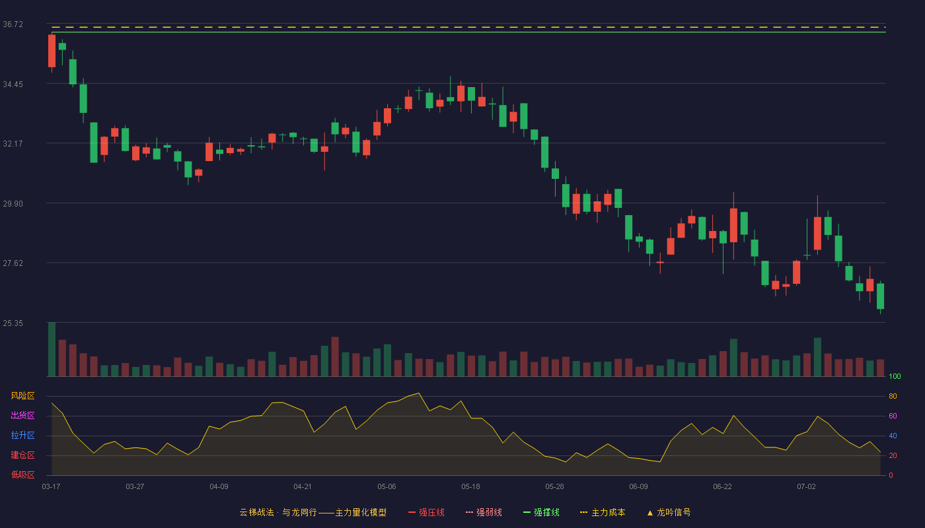Click the 龙吟信号 triangle legend icon
Screen dimensions: 925x528
(x=650, y=512)
